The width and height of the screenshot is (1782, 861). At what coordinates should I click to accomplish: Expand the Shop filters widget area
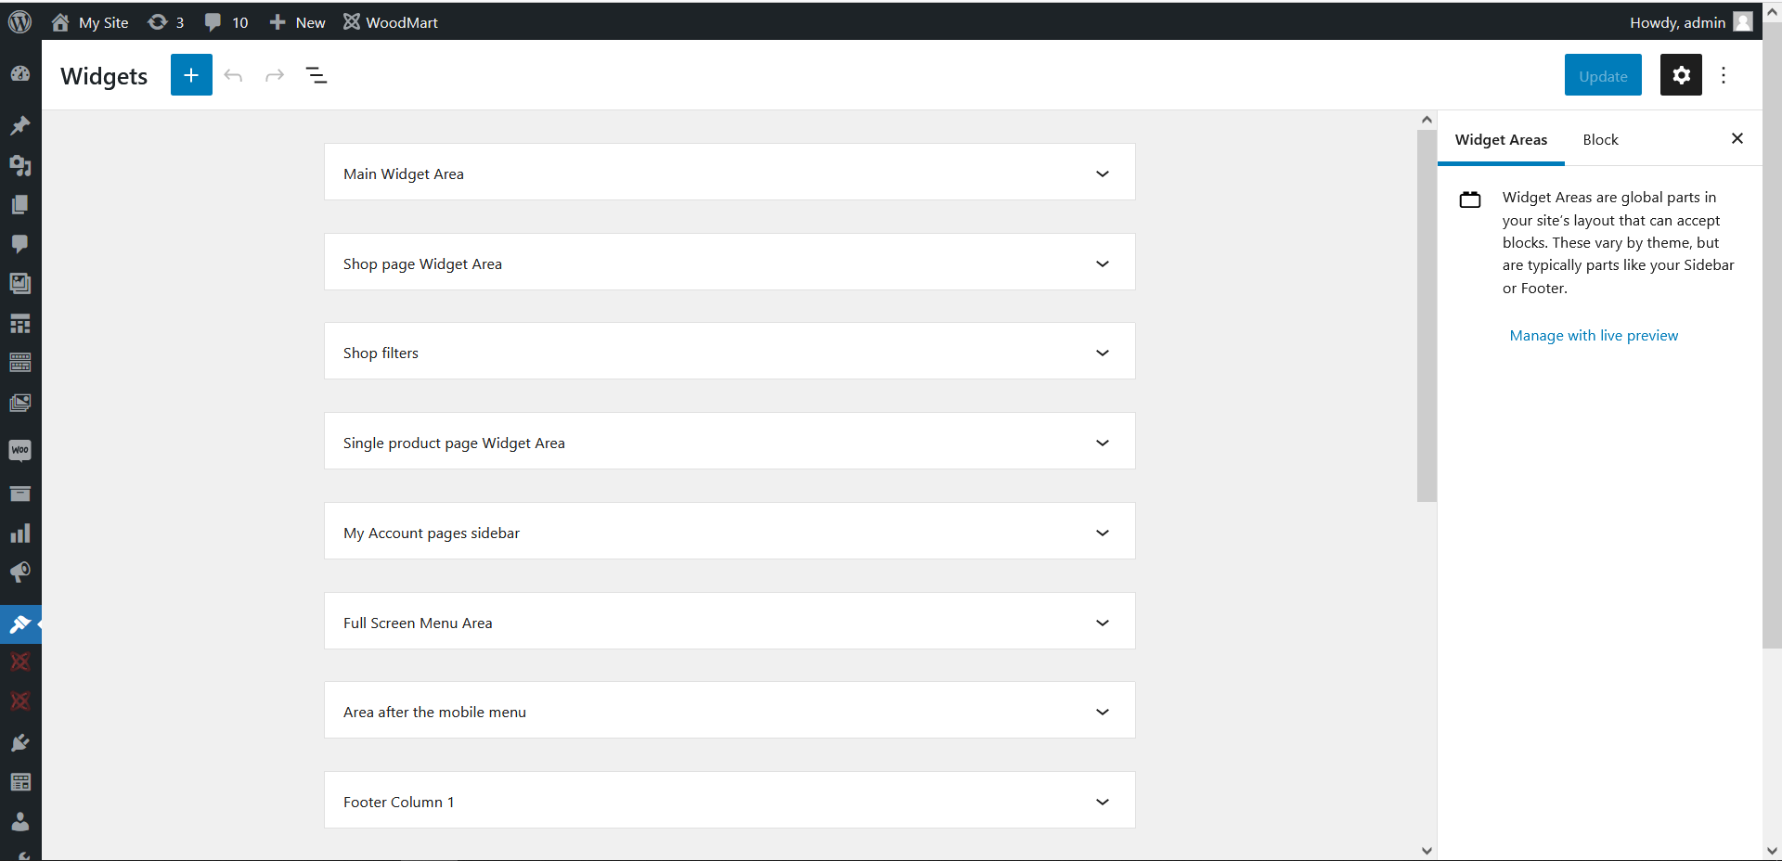click(x=1102, y=353)
